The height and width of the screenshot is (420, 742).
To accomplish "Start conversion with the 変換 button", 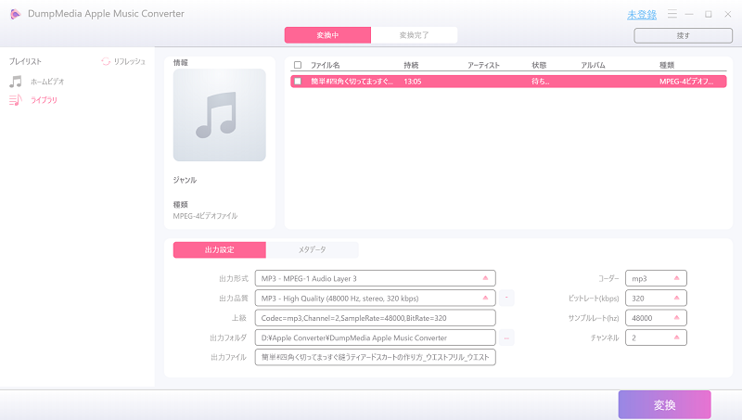I will coord(664,405).
